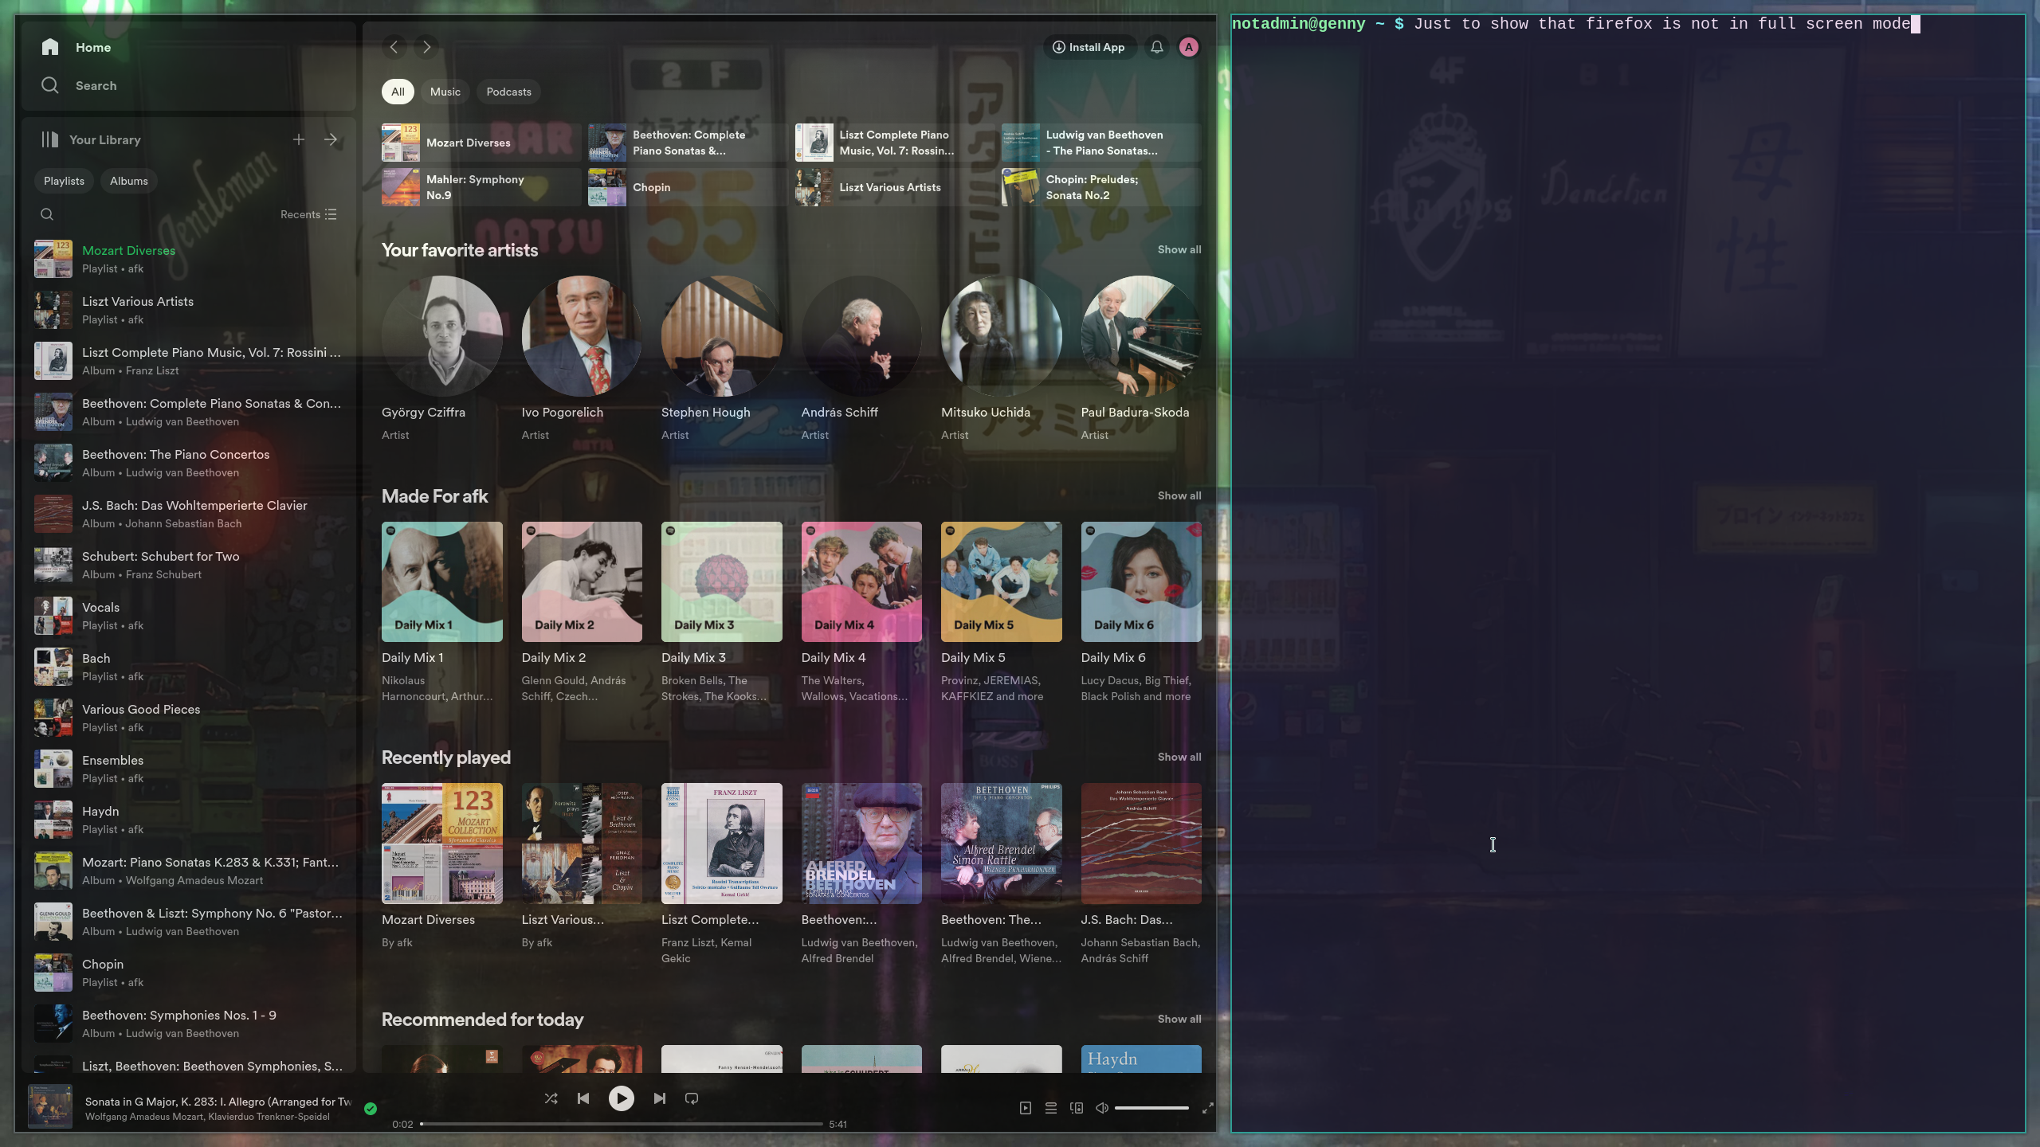
Task: Open Mahler: Symphony No.9 tile
Action: point(481,187)
